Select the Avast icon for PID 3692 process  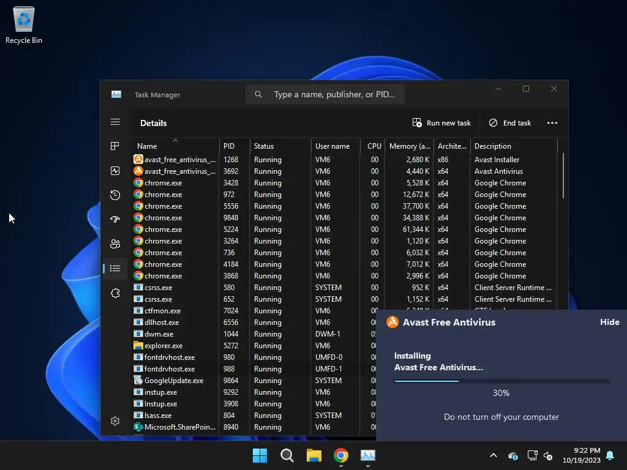(138, 171)
